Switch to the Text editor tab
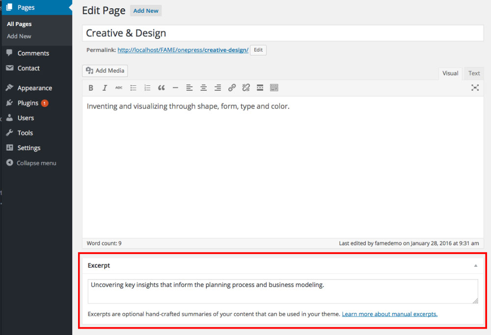Image resolution: width=491 pixels, height=335 pixels. pos(474,73)
